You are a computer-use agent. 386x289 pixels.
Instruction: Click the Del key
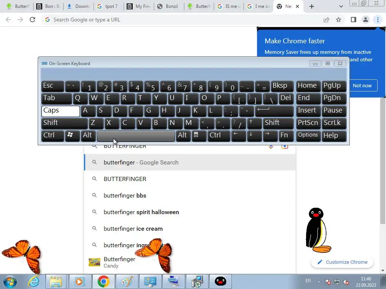(x=286, y=99)
